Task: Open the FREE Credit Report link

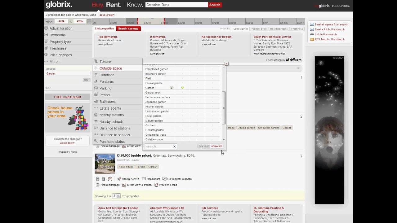Action: click(67, 97)
